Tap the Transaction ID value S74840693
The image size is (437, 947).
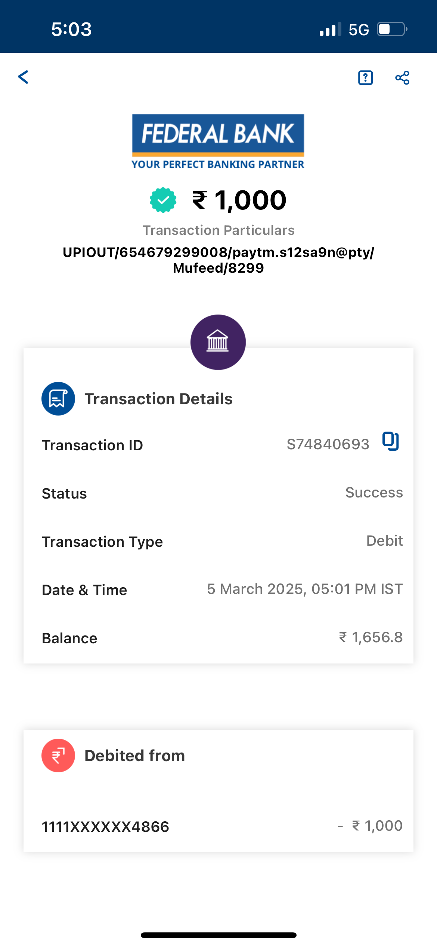tap(328, 444)
